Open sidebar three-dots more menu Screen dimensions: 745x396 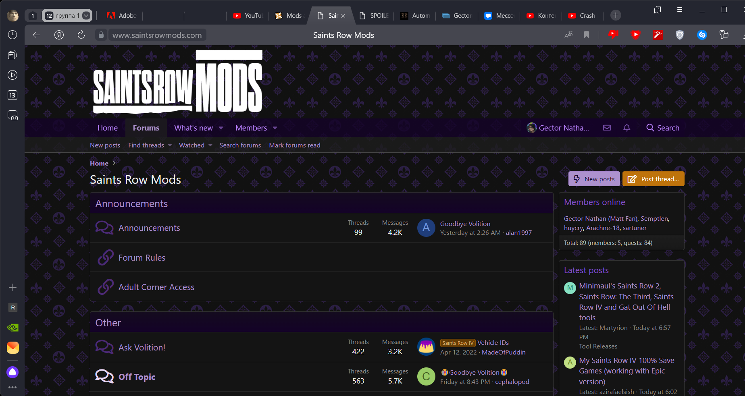click(12, 387)
